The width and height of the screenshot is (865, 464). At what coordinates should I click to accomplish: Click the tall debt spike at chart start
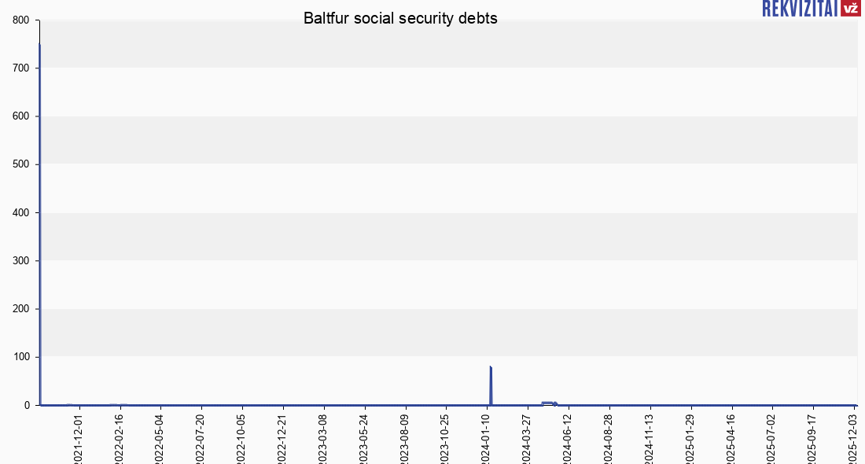tap(39, 220)
